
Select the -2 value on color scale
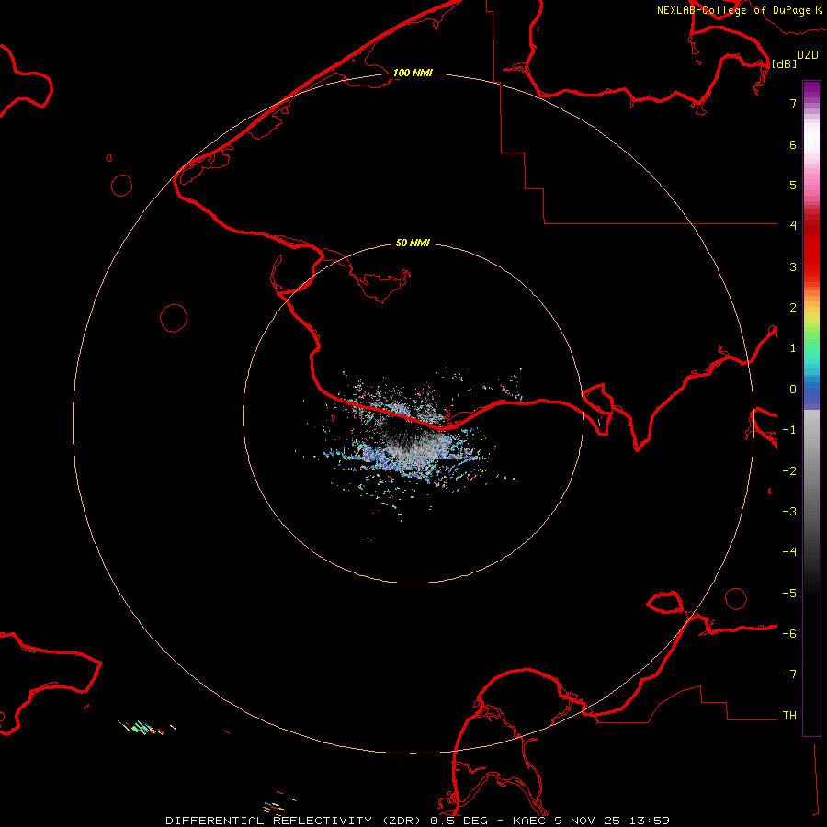pyautogui.click(x=789, y=471)
